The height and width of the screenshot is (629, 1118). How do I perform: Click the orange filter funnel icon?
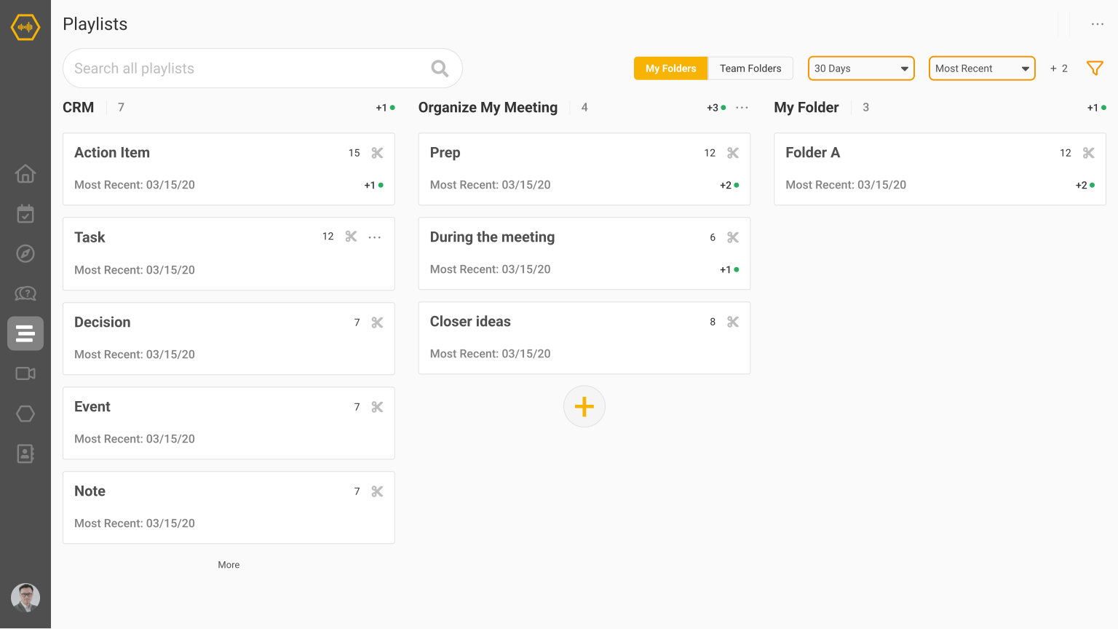pyautogui.click(x=1095, y=68)
